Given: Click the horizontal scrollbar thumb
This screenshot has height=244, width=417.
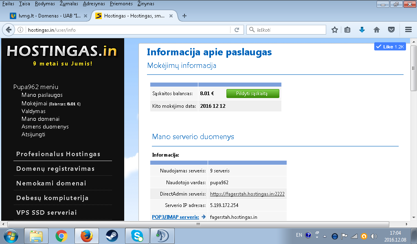Looking at the screenshot, I should tap(198, 224).
